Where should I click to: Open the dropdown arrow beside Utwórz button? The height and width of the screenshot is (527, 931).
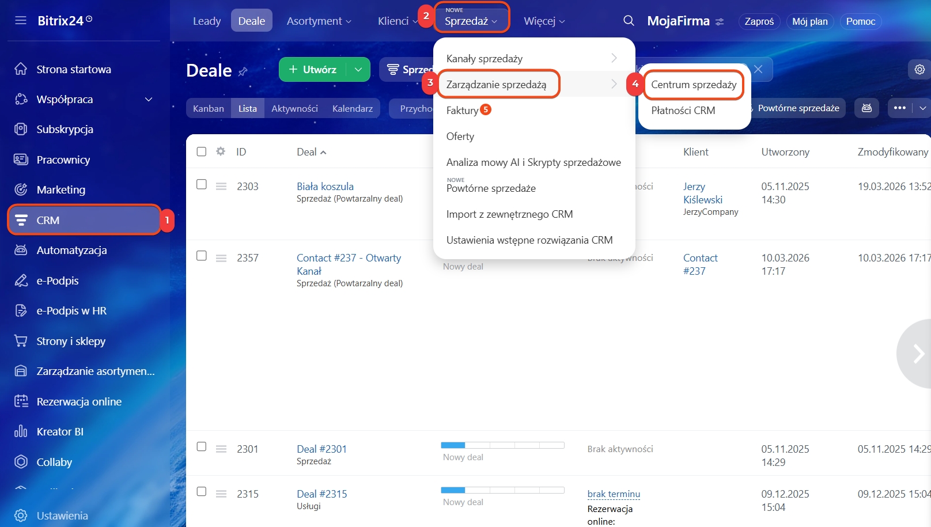pyautogui.click(x=358, y=70)
